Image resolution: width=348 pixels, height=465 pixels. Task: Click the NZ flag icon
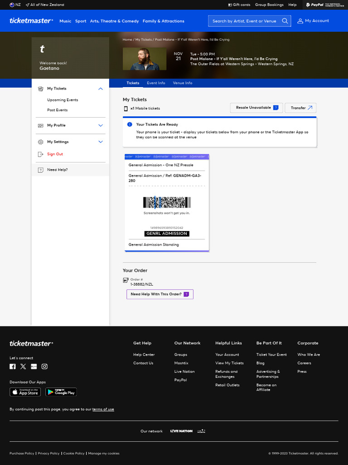(12, 5)
